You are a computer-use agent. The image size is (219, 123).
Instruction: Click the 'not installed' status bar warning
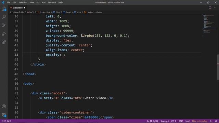pyautogui.click(x=199, y=121)
